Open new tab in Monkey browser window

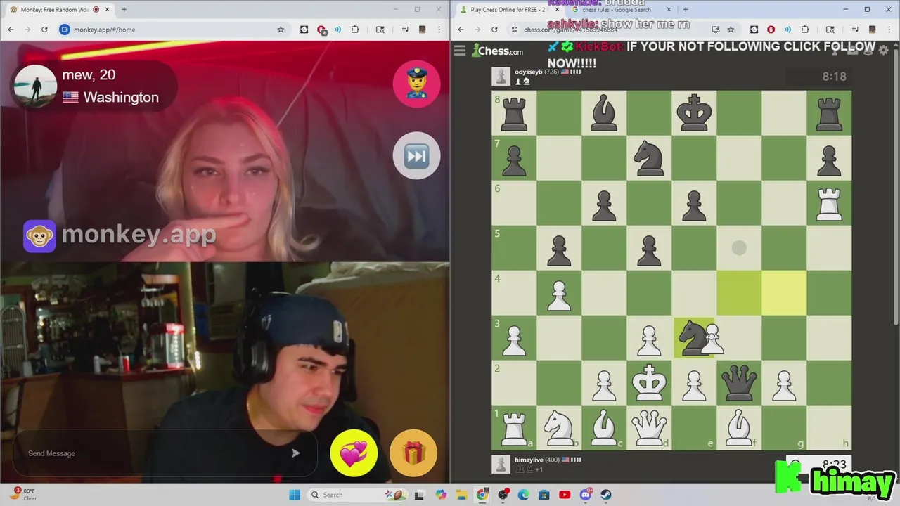[x=124, y=10]
